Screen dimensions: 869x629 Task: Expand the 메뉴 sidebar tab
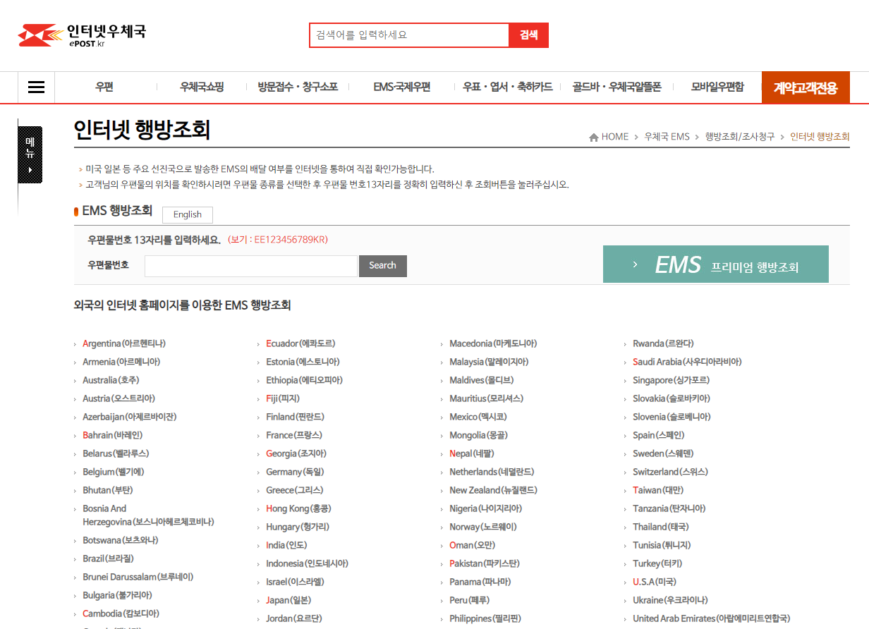(30, 154)
